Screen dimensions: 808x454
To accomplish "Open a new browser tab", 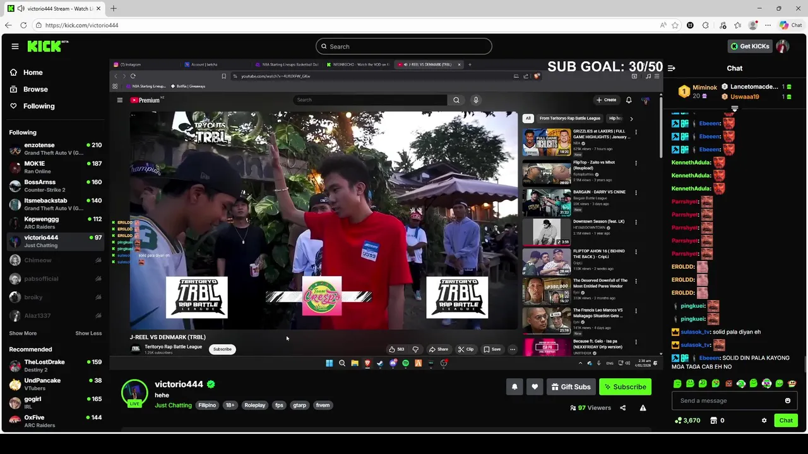I will (x=114, y=8).
